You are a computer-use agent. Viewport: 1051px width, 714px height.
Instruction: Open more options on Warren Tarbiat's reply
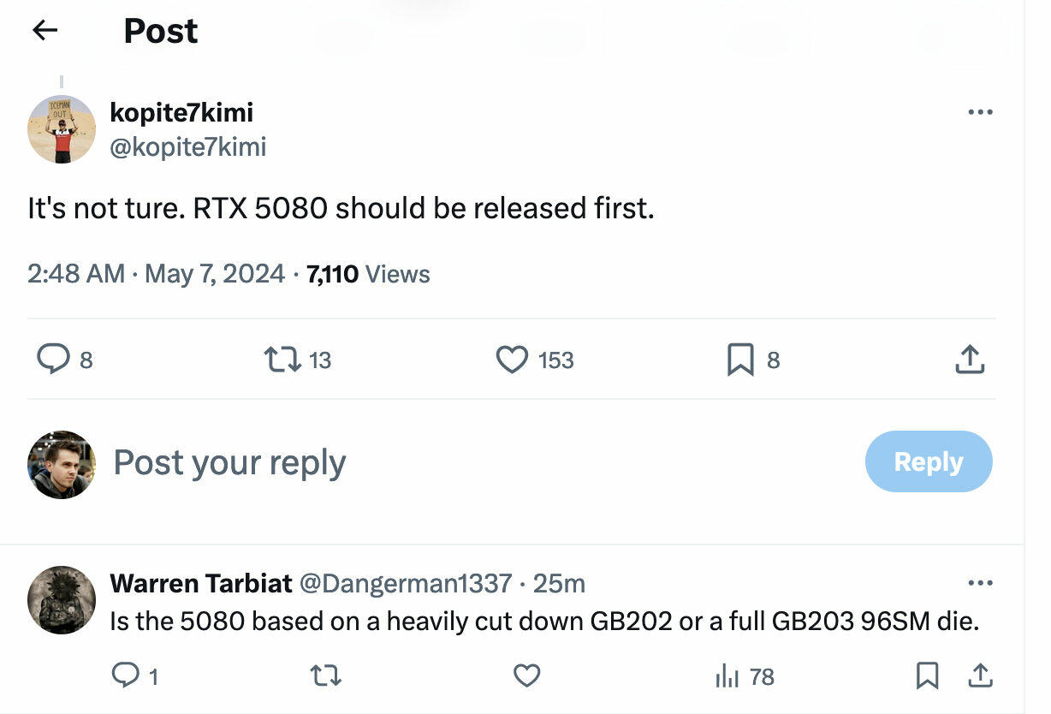click(980, 583)
